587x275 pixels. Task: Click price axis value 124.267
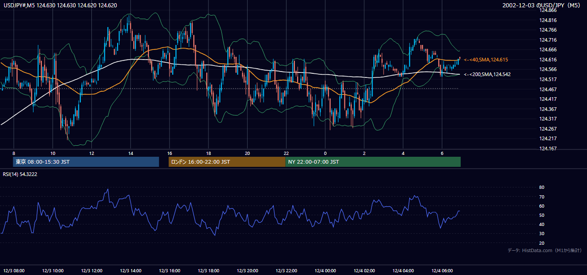click(548, 129)
